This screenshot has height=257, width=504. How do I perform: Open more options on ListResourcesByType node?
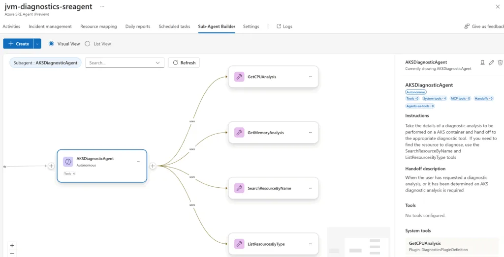coord(311,244)
